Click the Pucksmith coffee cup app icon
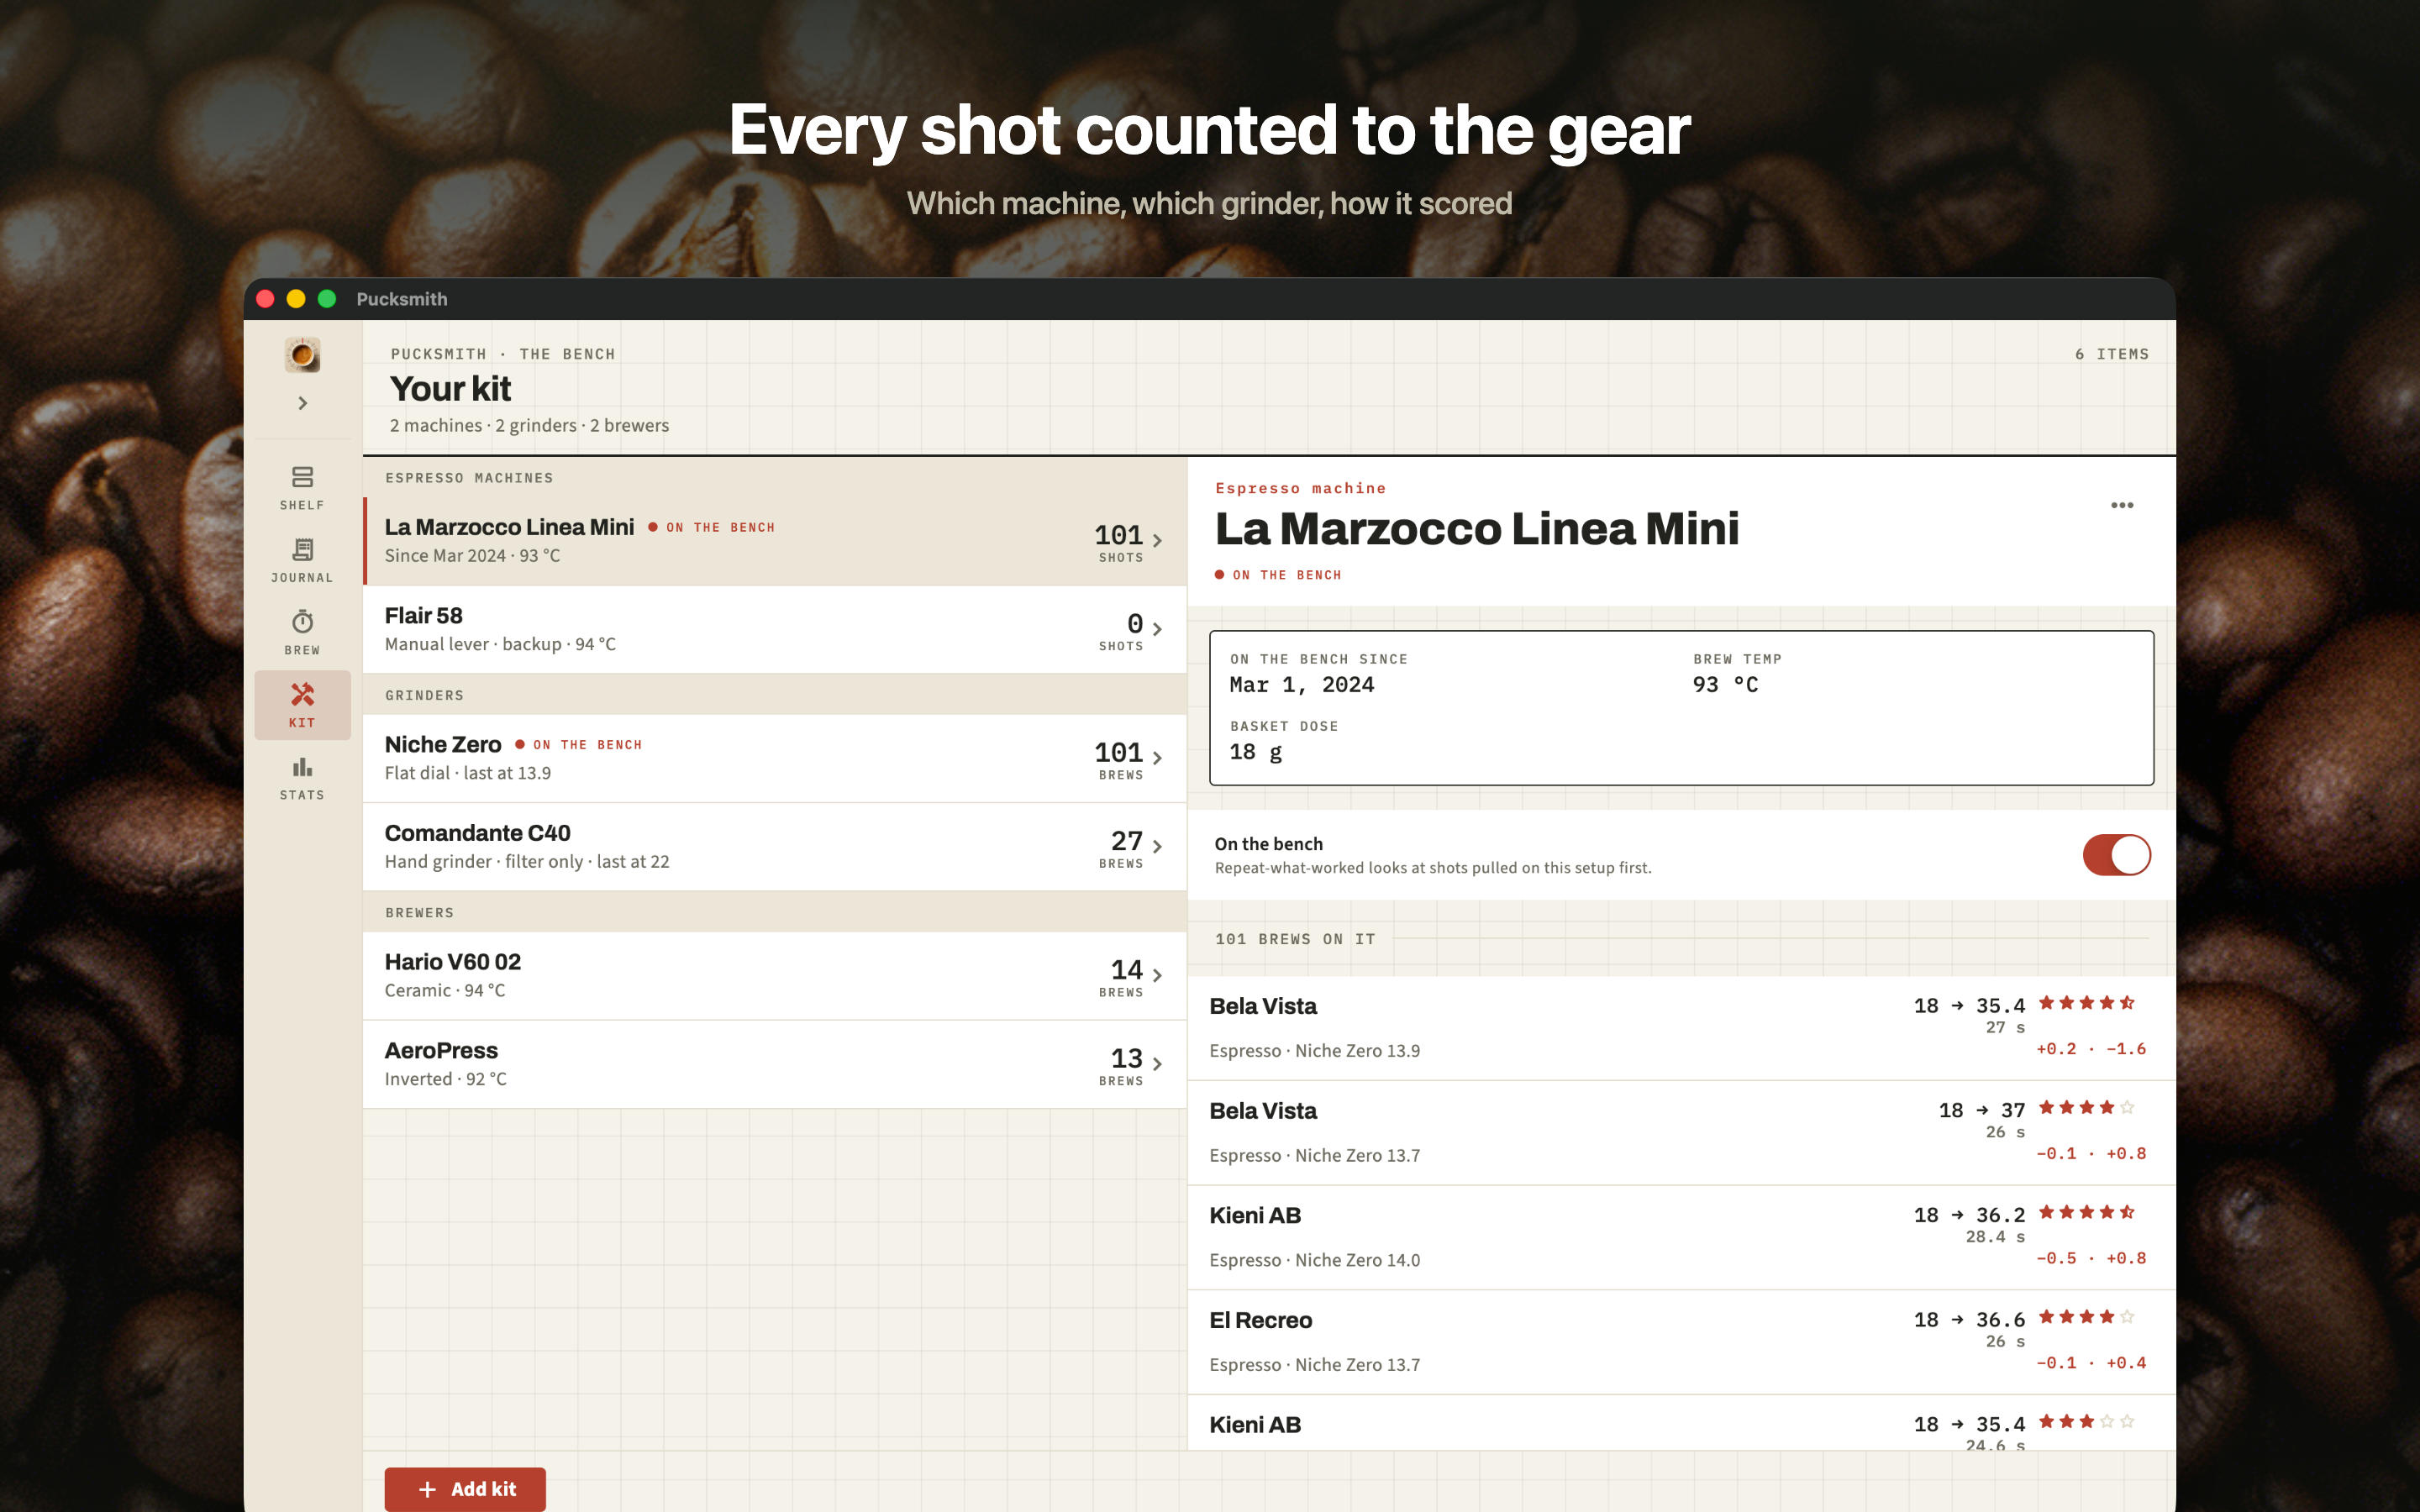Image resolution: width=2420 pixels, height=1512 pixels. click(302, 354)
